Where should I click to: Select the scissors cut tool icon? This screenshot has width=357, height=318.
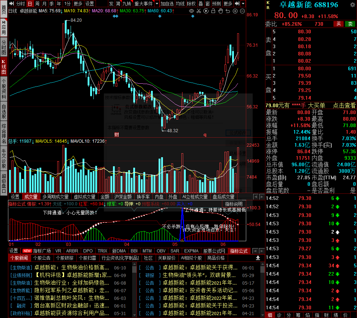coord(199,11)
